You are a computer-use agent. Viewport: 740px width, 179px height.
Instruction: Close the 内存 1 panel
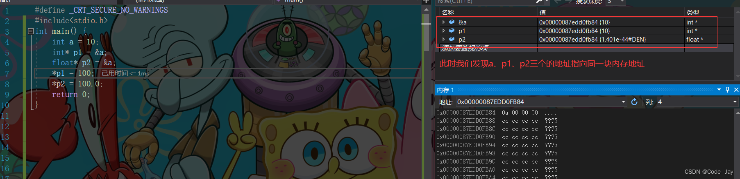pos(736,90)
